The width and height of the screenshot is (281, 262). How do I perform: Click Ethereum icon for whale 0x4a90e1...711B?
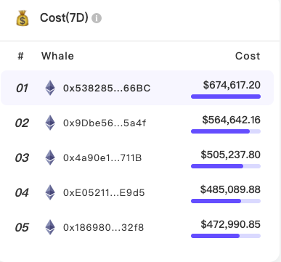pos(50,157)
